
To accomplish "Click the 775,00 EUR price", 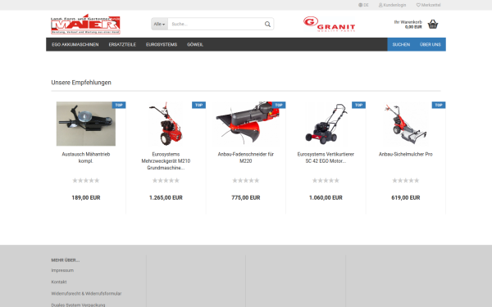I will pyautogui.click(x=246, y=197).
